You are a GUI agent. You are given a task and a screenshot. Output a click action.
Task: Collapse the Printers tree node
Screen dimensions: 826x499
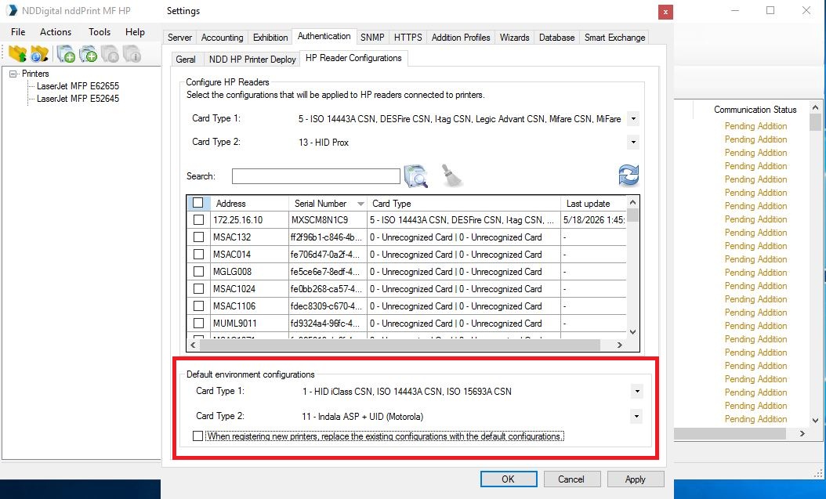tap(13, 74)
